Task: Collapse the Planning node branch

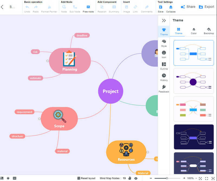Action: [x=47, y=61]
